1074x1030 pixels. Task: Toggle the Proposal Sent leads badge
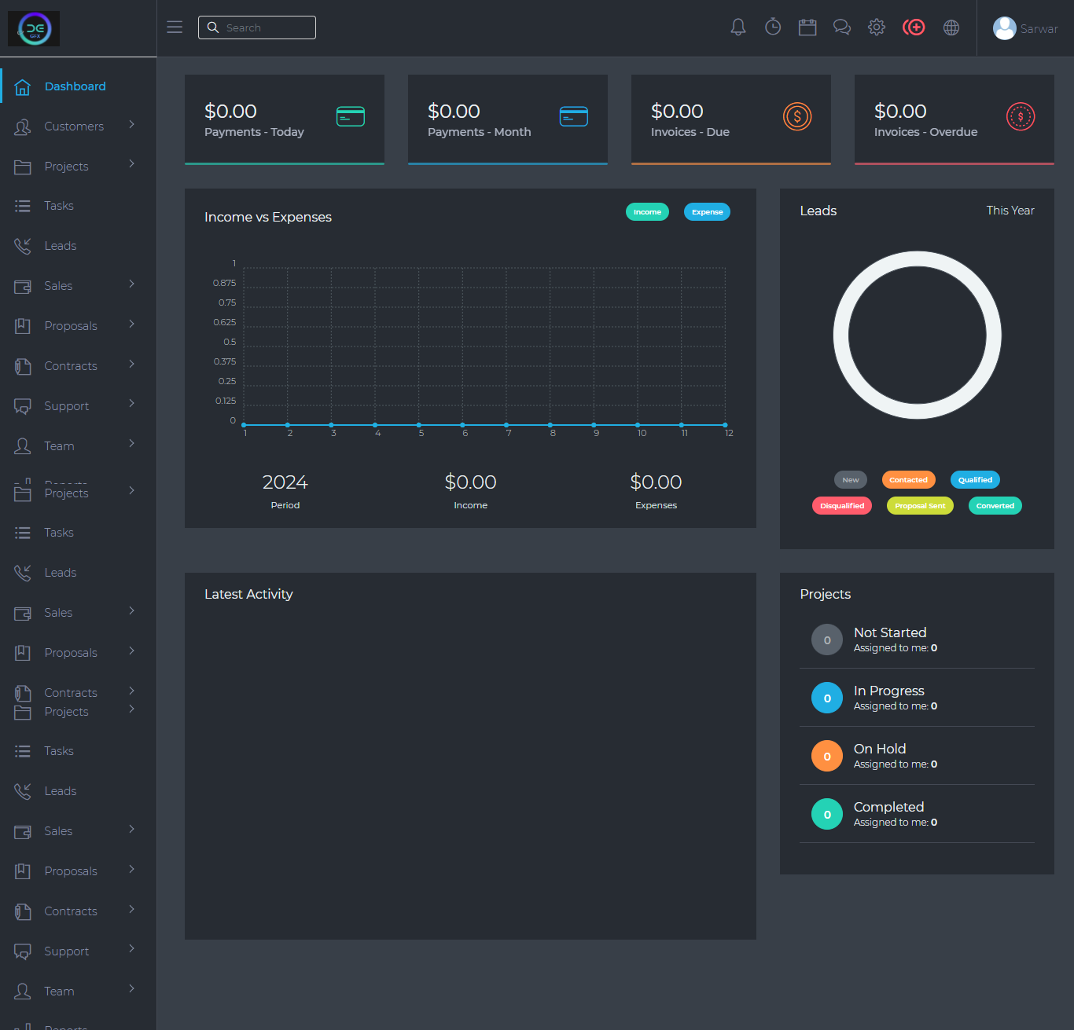[920, 506]
